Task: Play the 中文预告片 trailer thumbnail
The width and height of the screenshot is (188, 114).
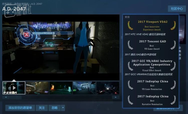Action: coord(14,88)
